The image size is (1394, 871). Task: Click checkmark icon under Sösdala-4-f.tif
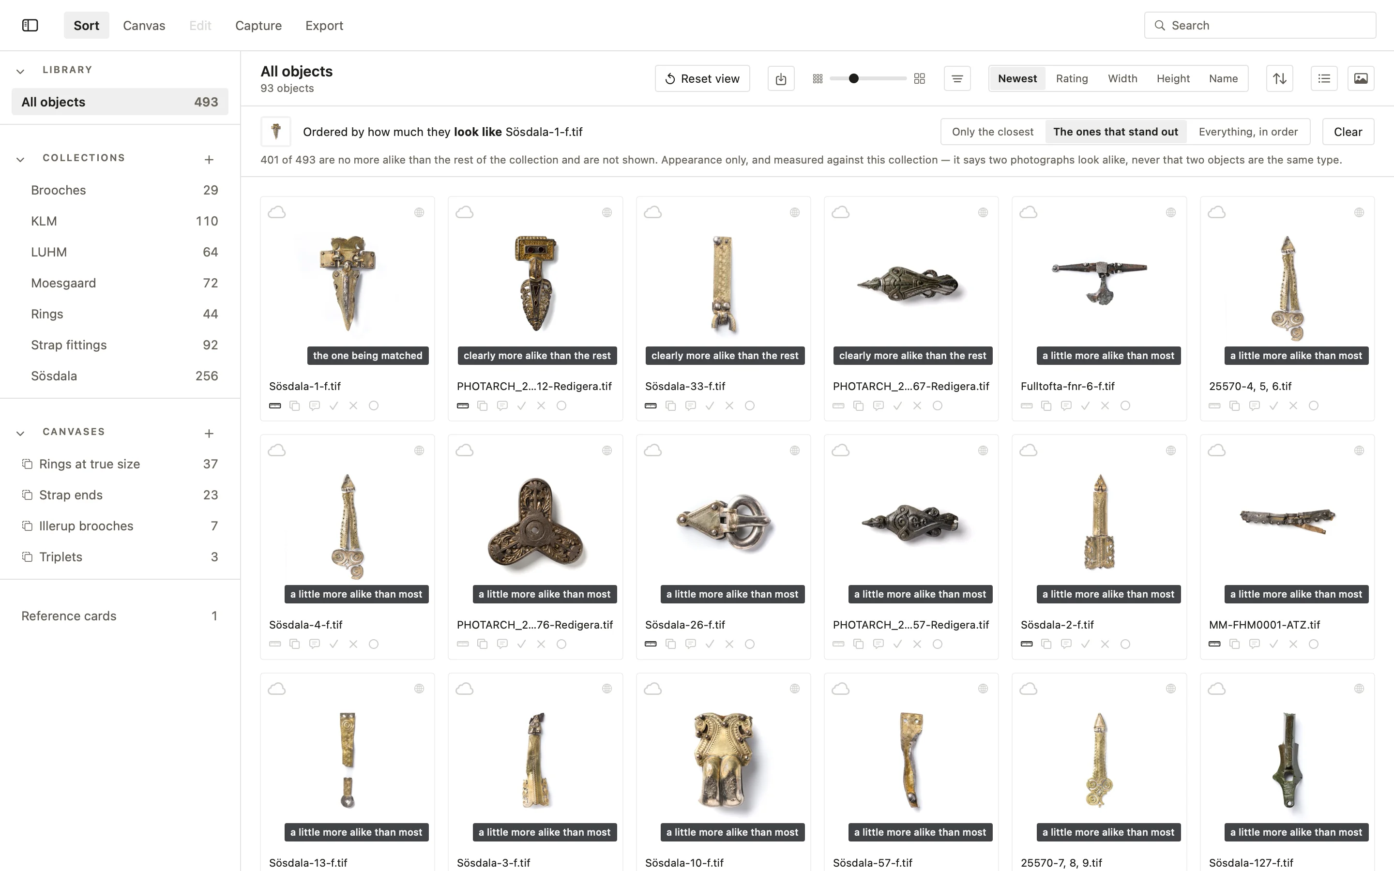coord(333,644)
